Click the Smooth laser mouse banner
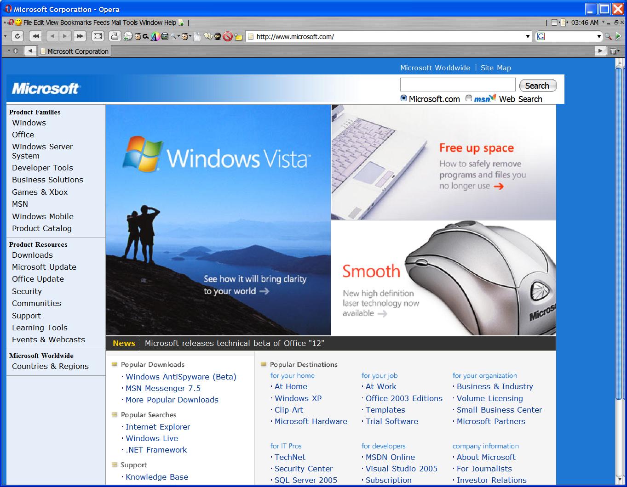This screenshot has width=627, height=487. (443, 278)
